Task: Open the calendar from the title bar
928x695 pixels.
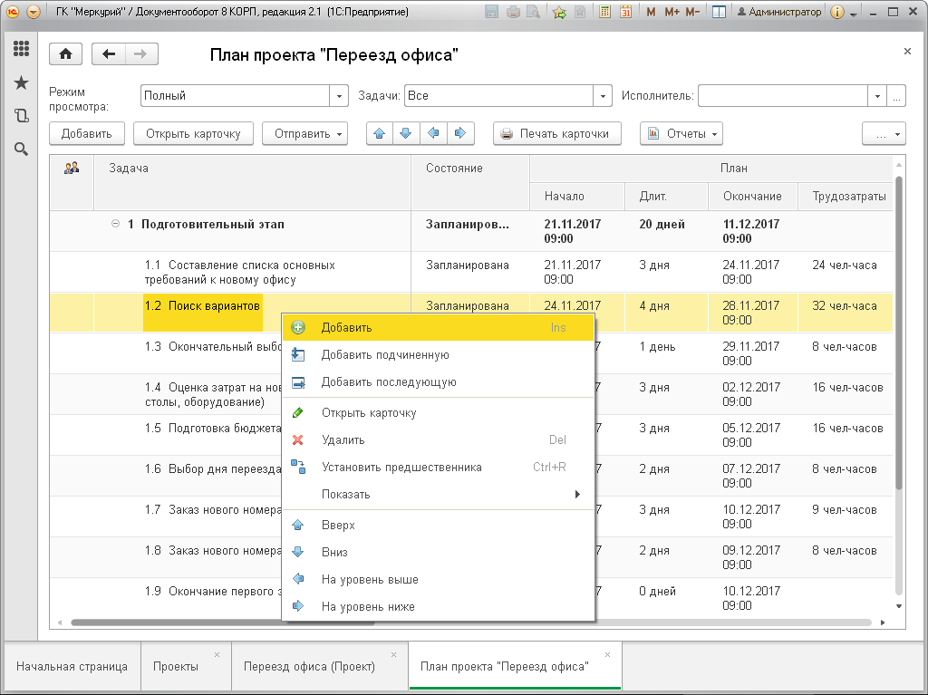Action: tap(625, 12)
